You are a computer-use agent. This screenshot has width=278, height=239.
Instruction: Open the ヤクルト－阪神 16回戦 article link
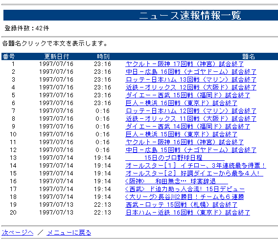tap(185, 142)
